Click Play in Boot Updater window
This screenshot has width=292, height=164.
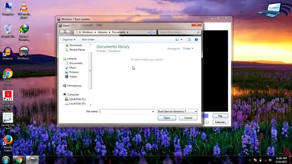pos(220,116)
